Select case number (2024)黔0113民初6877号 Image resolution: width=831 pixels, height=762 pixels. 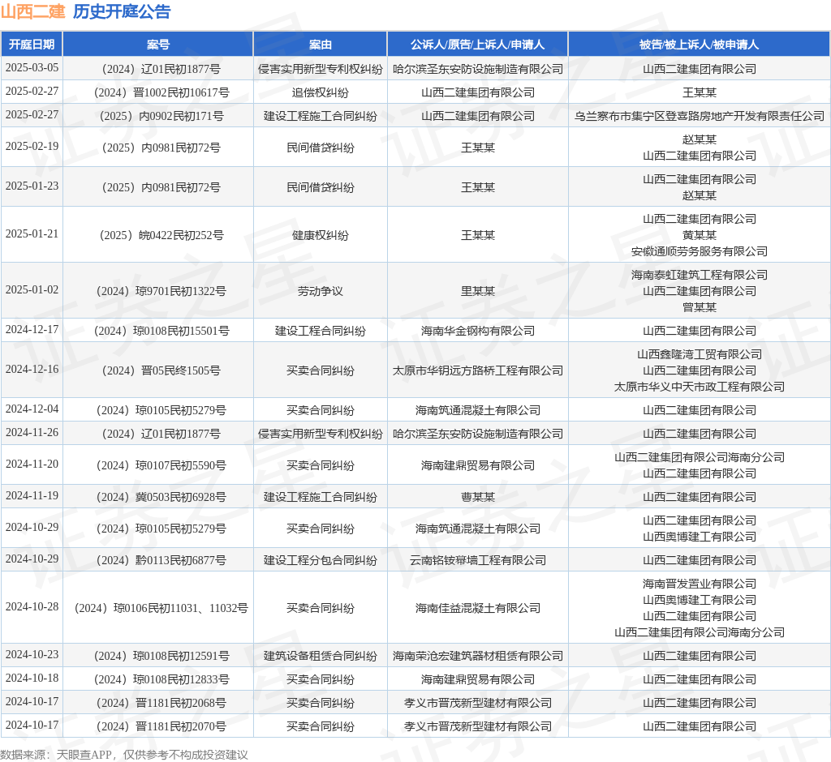[x=161, y=560]
